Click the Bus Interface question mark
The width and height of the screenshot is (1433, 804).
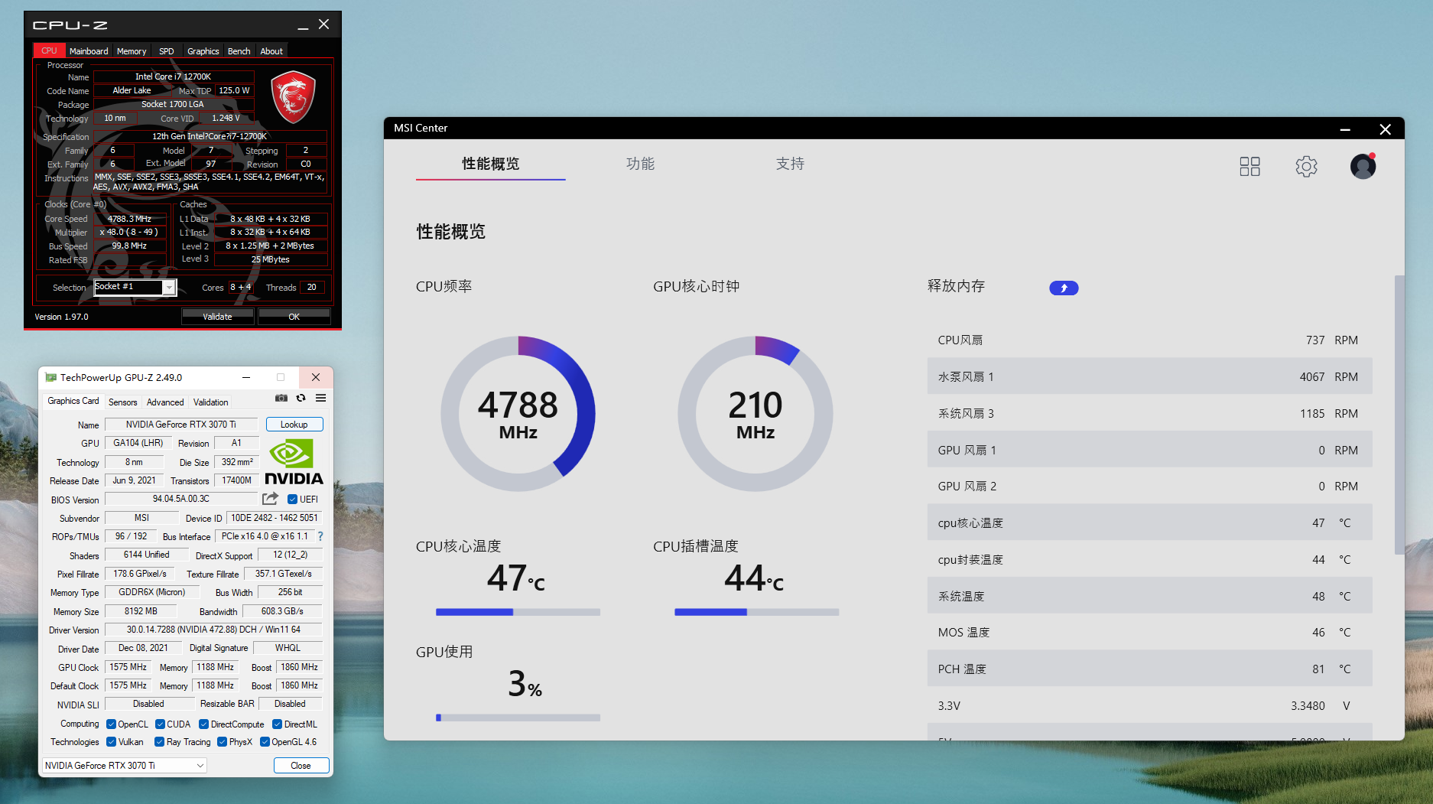[320, 536]
